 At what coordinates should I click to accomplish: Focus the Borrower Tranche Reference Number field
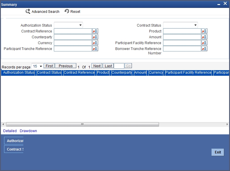tap(182, 49)
